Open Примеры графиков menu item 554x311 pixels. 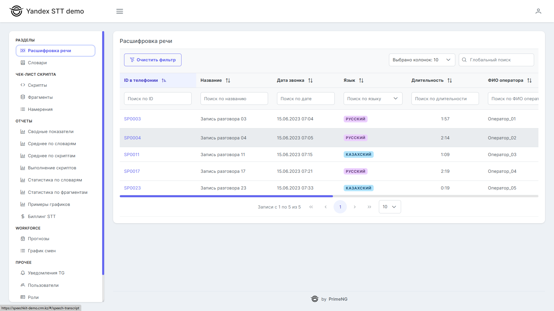(x=55, y=204)
